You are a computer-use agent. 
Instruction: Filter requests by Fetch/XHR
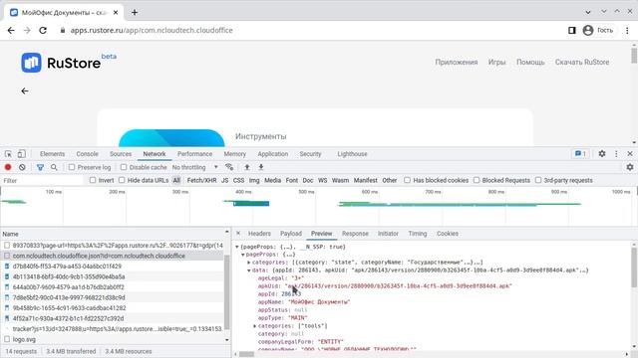click(x=201, y=180)
